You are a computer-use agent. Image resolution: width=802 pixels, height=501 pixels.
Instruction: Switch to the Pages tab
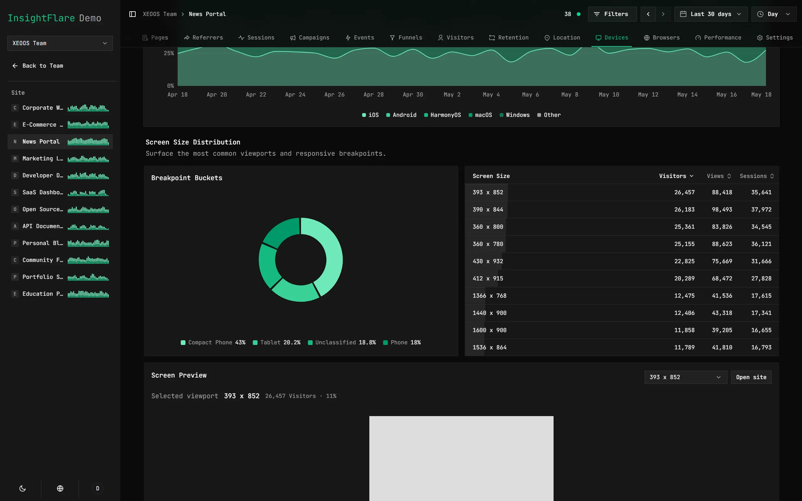(x=155, y=38)
